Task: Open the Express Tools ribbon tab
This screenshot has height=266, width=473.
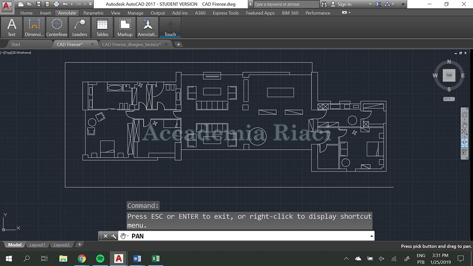Action: coord(225,13)
